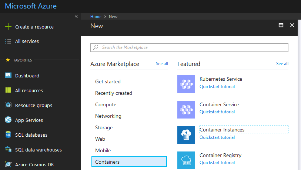Open All services list

tap(27, 41)
